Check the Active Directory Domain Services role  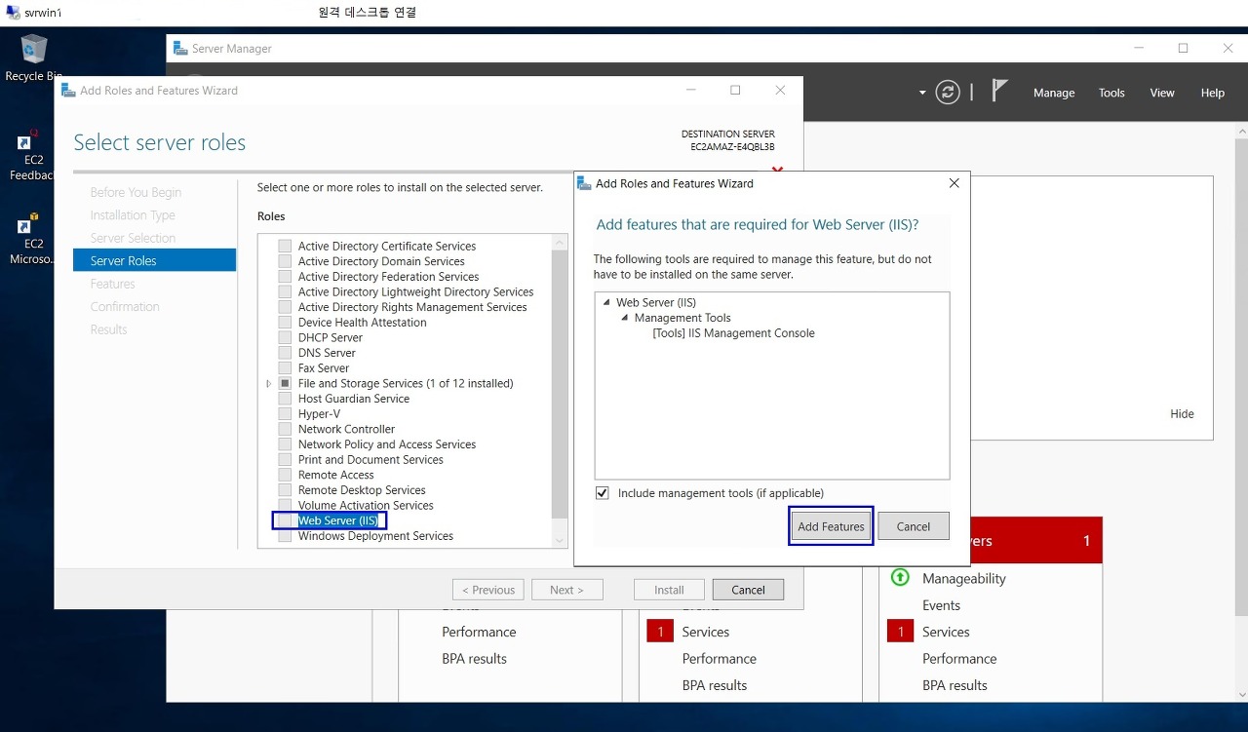(285, 261)
